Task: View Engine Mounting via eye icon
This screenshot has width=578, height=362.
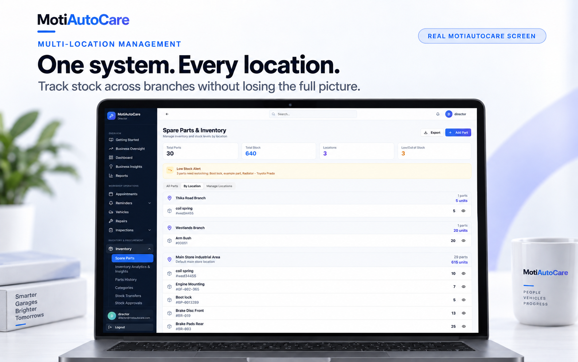Action: coord(464,286)
